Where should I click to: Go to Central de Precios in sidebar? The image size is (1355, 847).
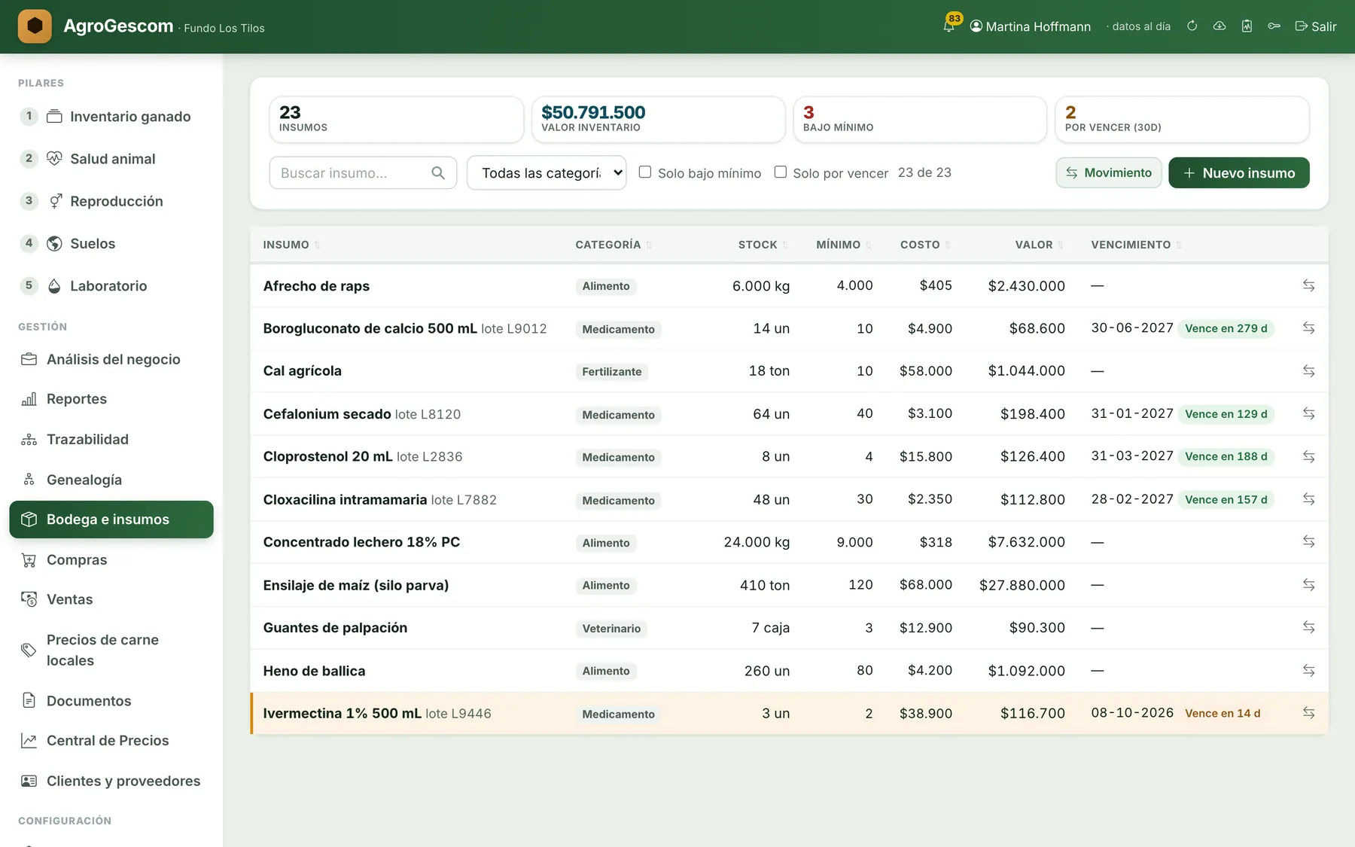111,741
